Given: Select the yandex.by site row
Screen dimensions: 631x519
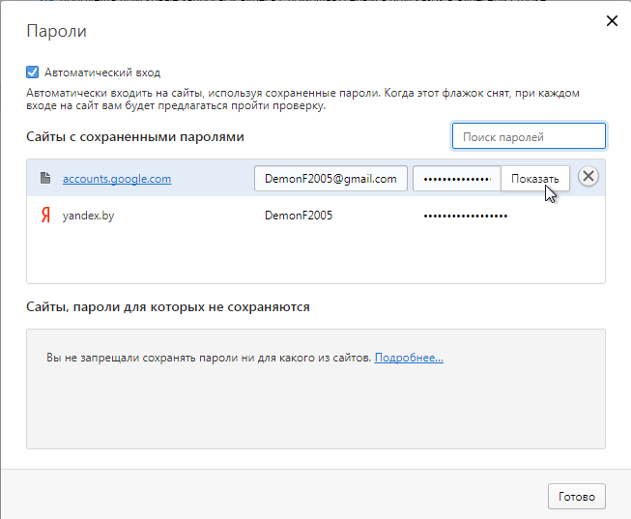Looking at the screenshot, I should tap(316, 216).
